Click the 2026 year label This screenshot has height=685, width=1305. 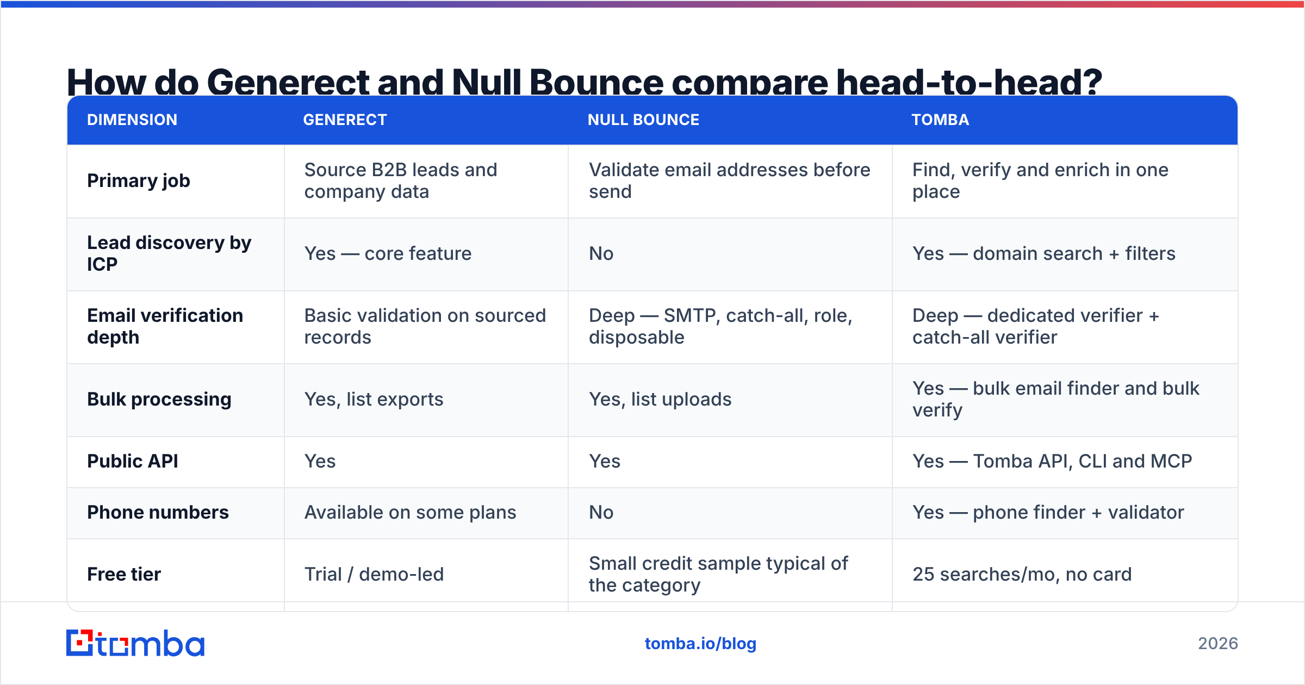pyautogui.click(x=1218, y=644)
